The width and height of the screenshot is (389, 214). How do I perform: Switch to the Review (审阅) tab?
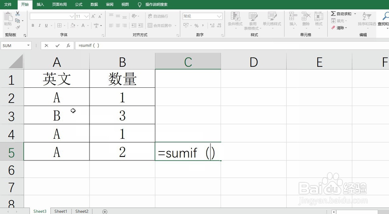point(109,4)
